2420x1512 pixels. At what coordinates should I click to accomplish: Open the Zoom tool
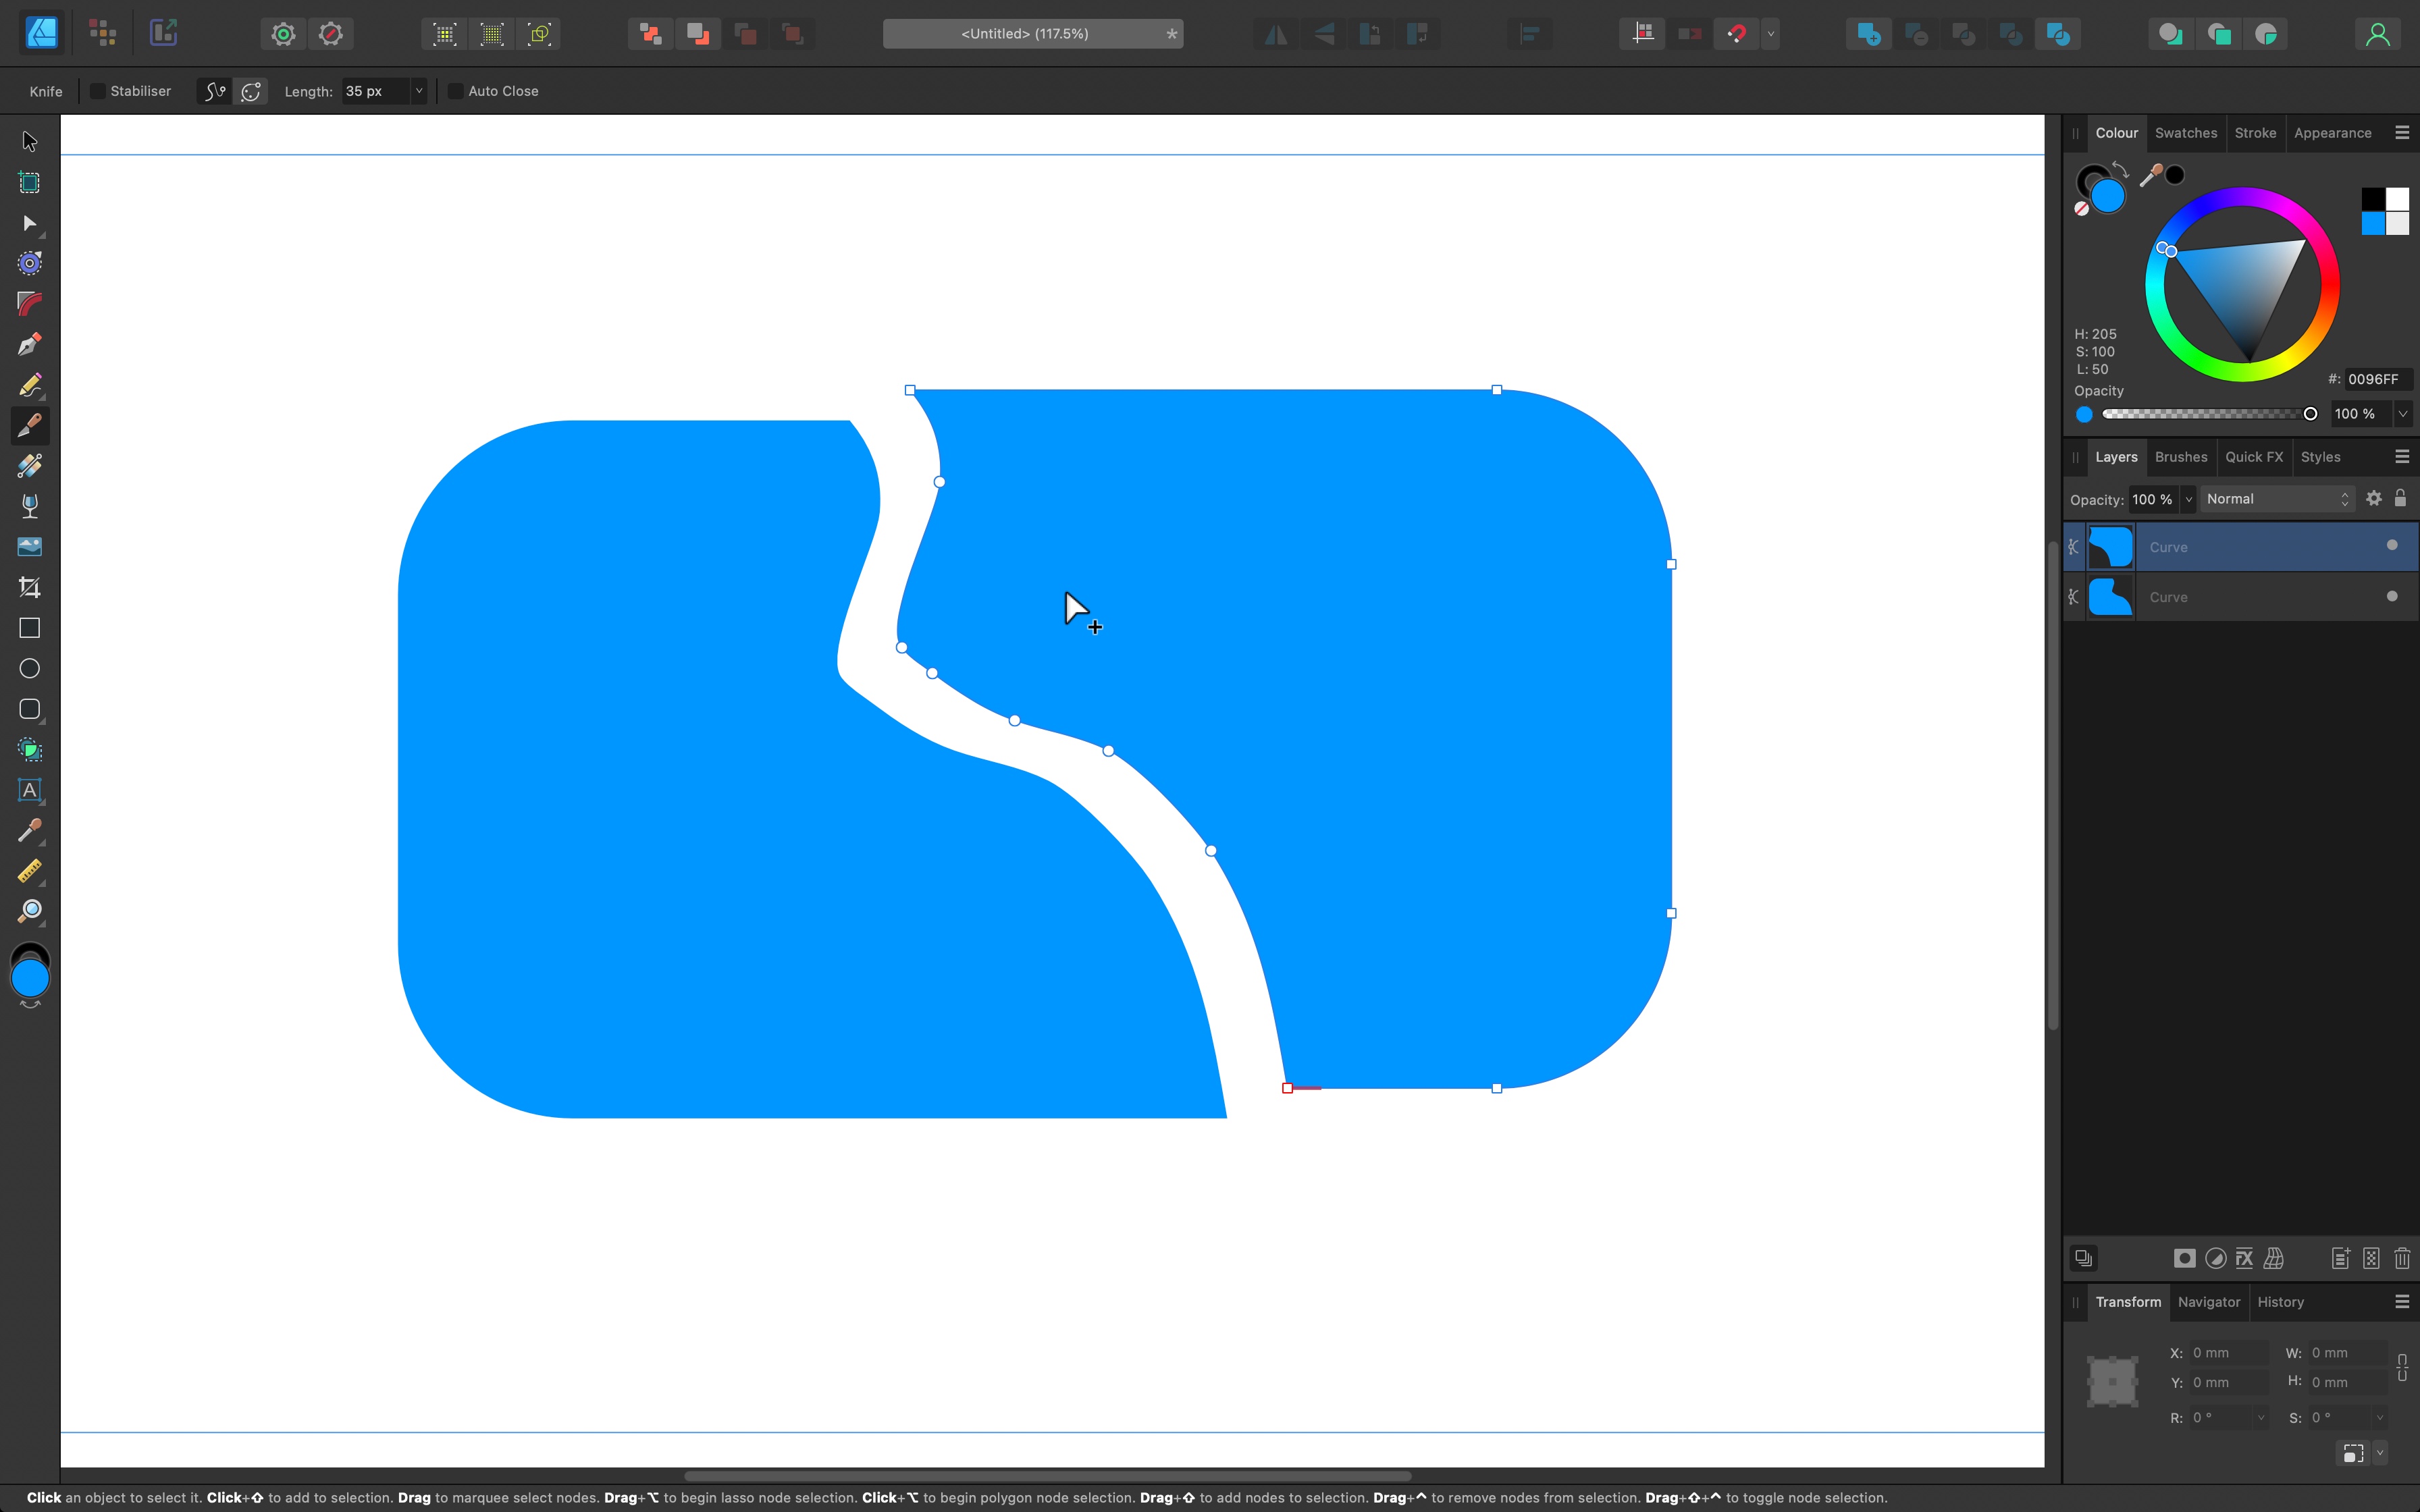point(29,910)
